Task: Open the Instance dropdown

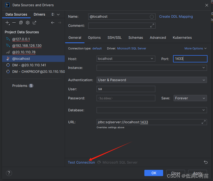Action: coord(152,68)
